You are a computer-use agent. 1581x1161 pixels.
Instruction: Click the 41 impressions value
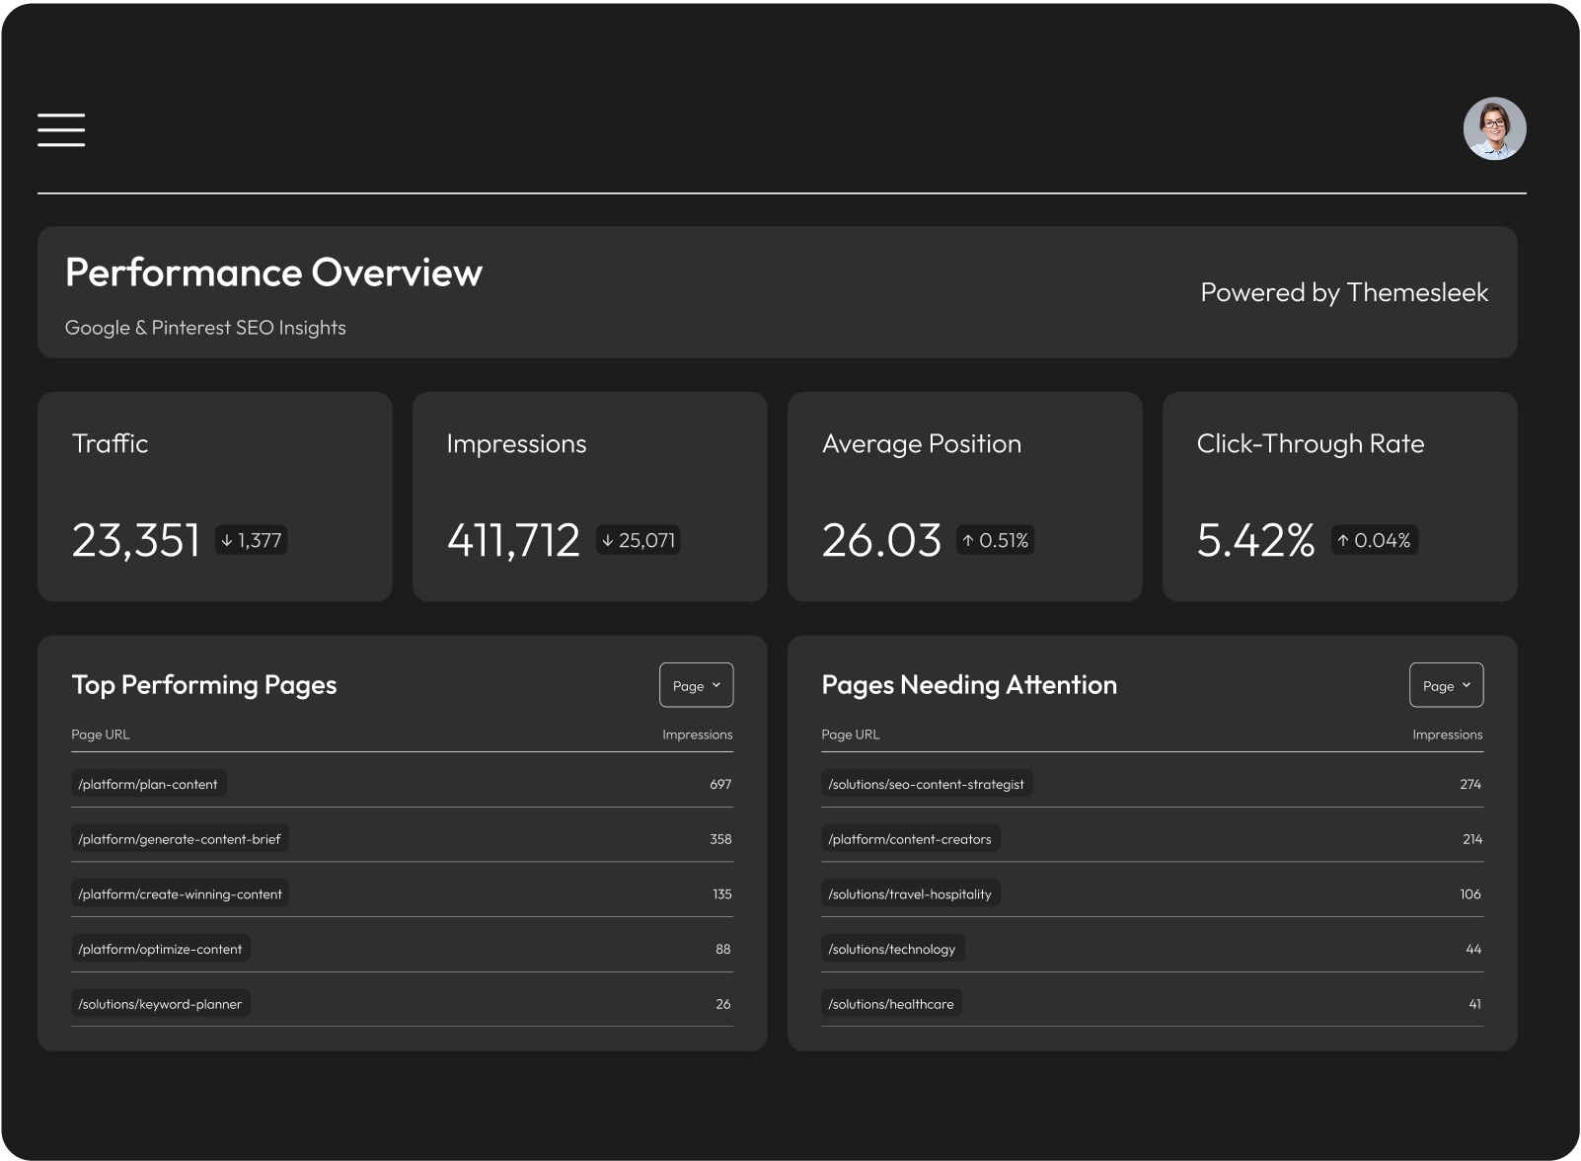pyautogui.click(x=1474, y=1004)
